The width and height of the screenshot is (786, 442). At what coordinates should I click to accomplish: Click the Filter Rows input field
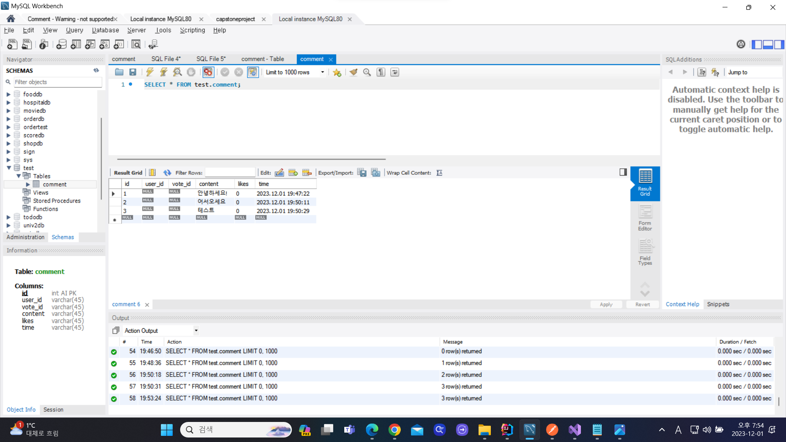pos(230,173)
